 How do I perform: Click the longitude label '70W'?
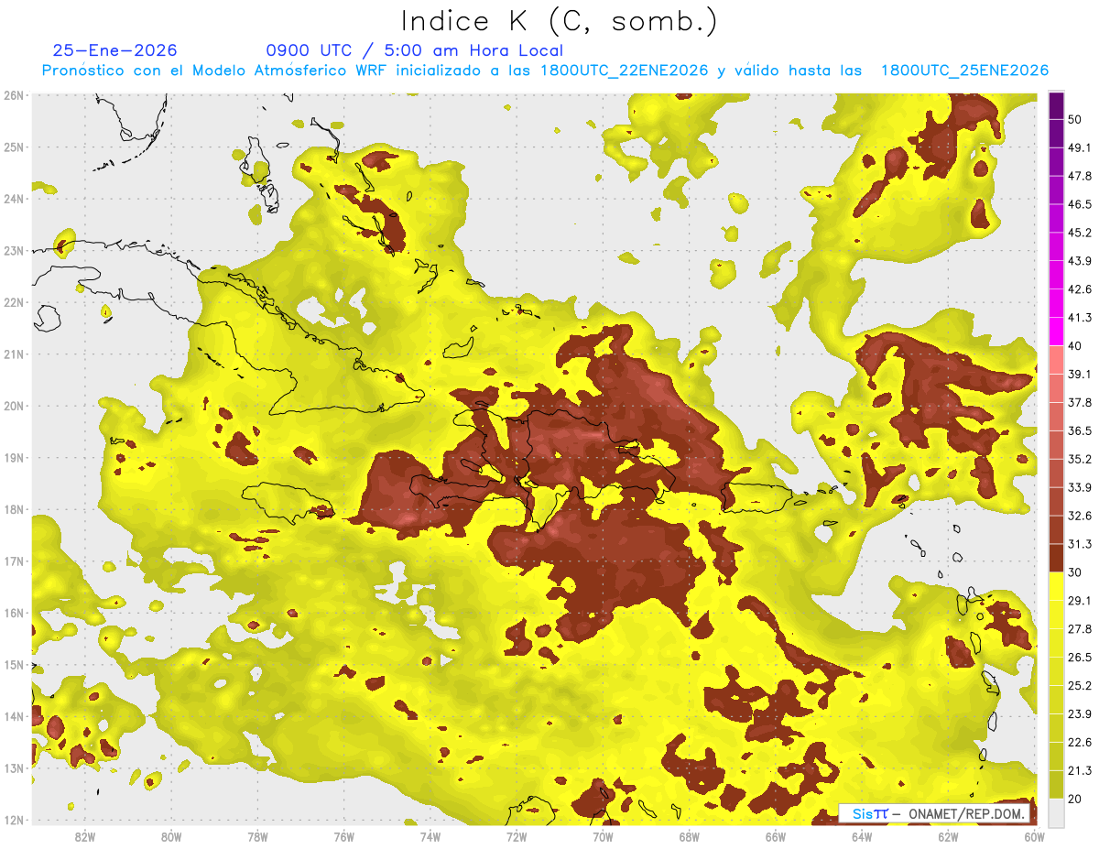tap(603, 837)
